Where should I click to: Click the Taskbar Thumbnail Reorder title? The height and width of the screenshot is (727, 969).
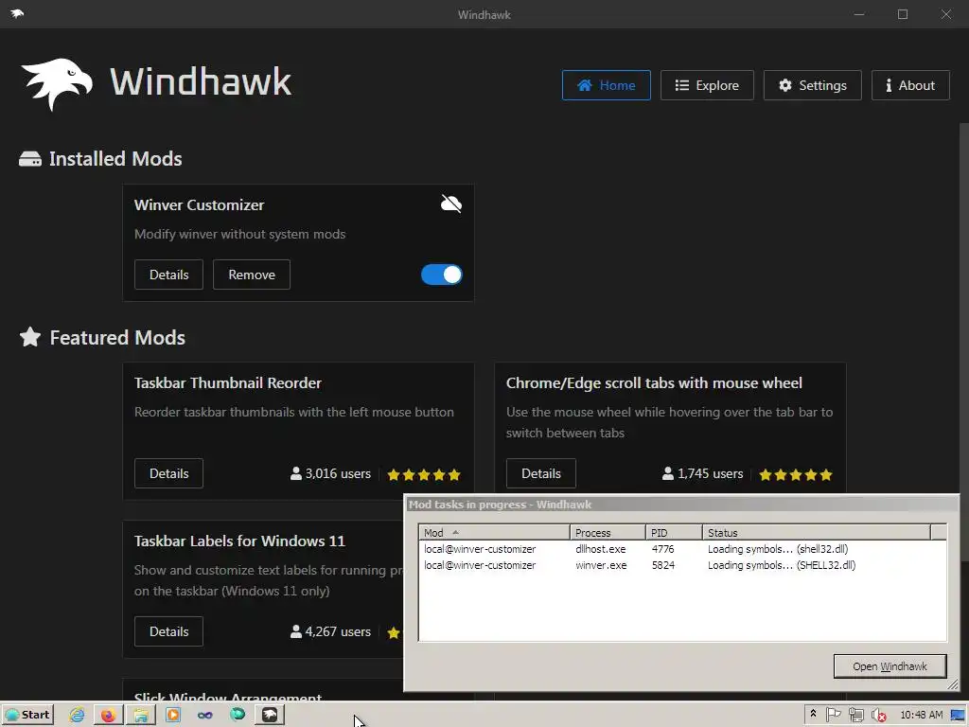[228, 382]
